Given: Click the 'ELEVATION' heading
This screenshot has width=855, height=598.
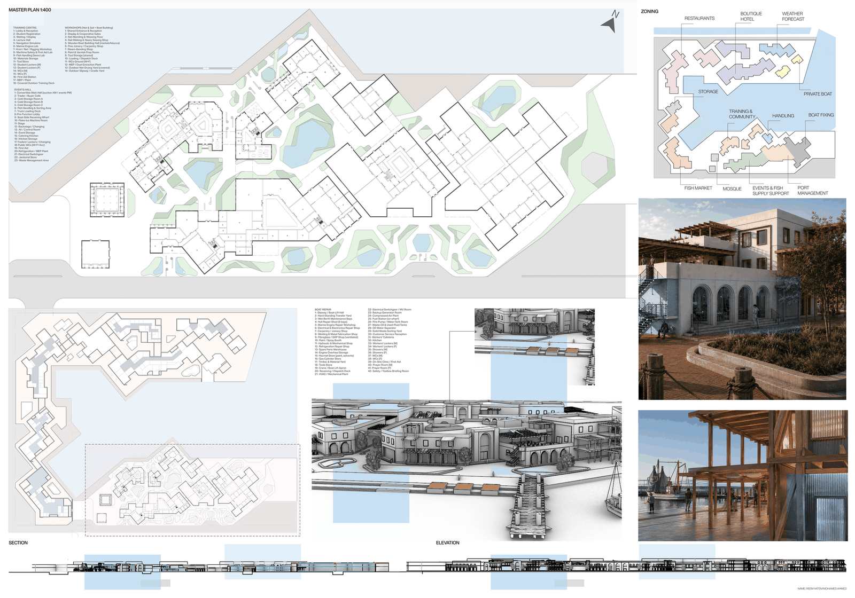Looking at the screenshot, I should point(448,542).
